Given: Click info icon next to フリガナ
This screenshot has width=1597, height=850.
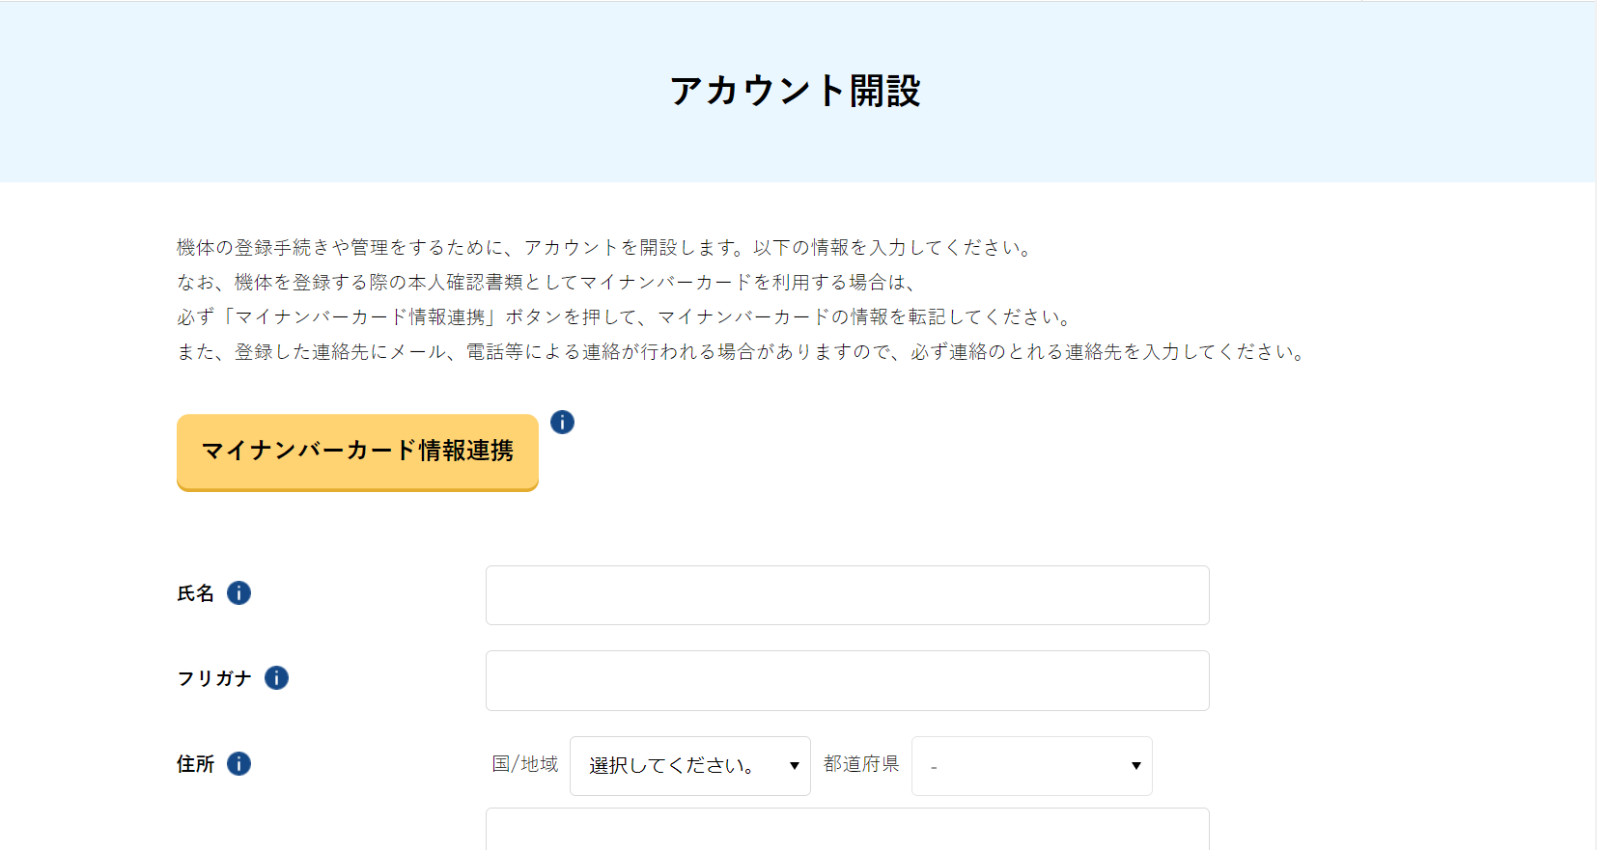Looking at the screenshot, I should point(276,678).
